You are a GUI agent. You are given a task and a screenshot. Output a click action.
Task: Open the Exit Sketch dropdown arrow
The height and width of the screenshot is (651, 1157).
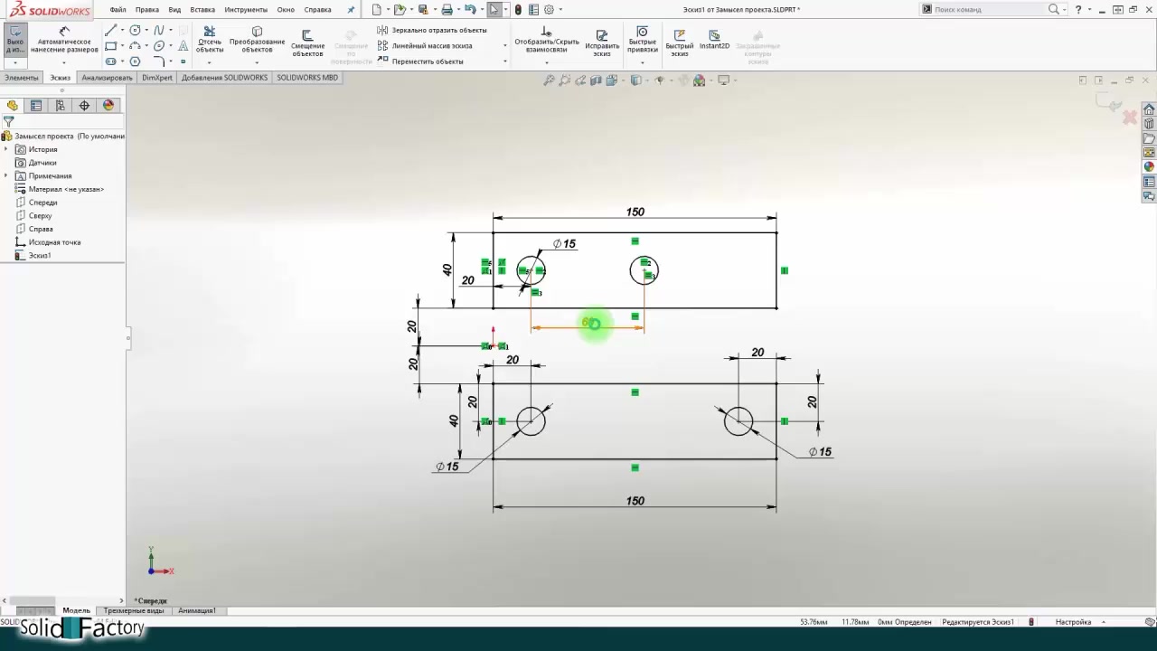click(15, 61)
